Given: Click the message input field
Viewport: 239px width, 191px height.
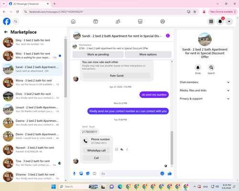Looking at the screenshot, I should (x=130, y=173).
